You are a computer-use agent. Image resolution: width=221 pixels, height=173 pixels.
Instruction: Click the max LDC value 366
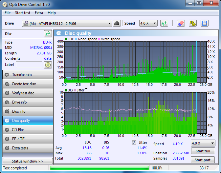[x=89, y=153]
